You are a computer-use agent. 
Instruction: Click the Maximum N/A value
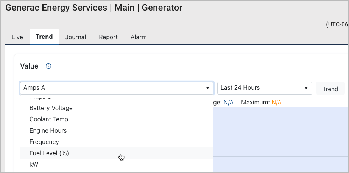click(276, 103)
